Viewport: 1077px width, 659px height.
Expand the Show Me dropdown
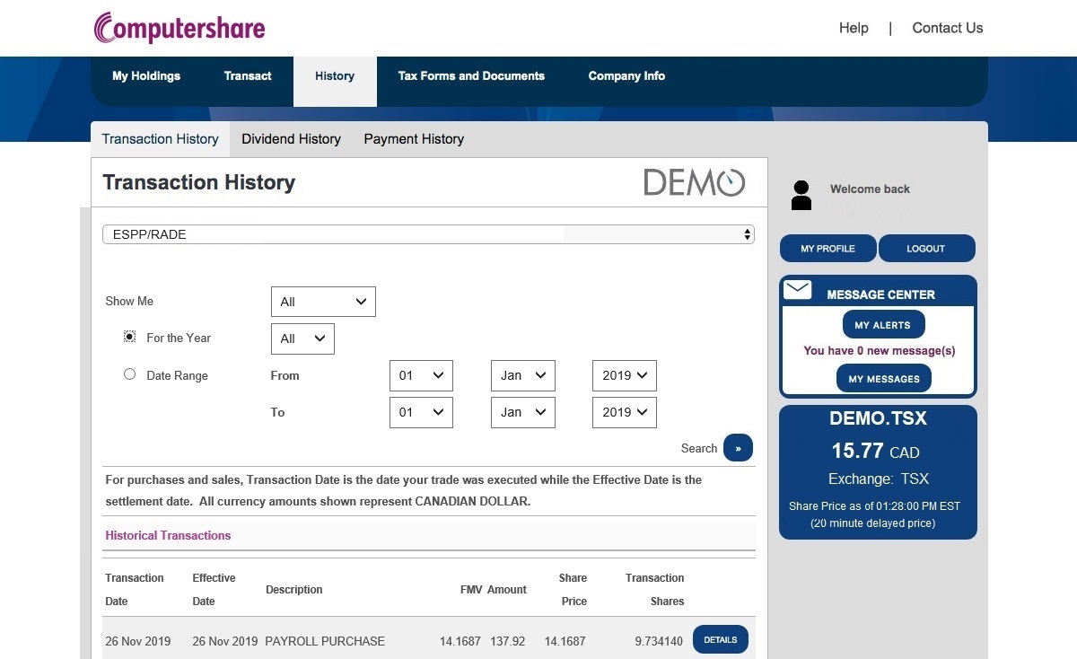pyautogui.click(x=323, y=302)
